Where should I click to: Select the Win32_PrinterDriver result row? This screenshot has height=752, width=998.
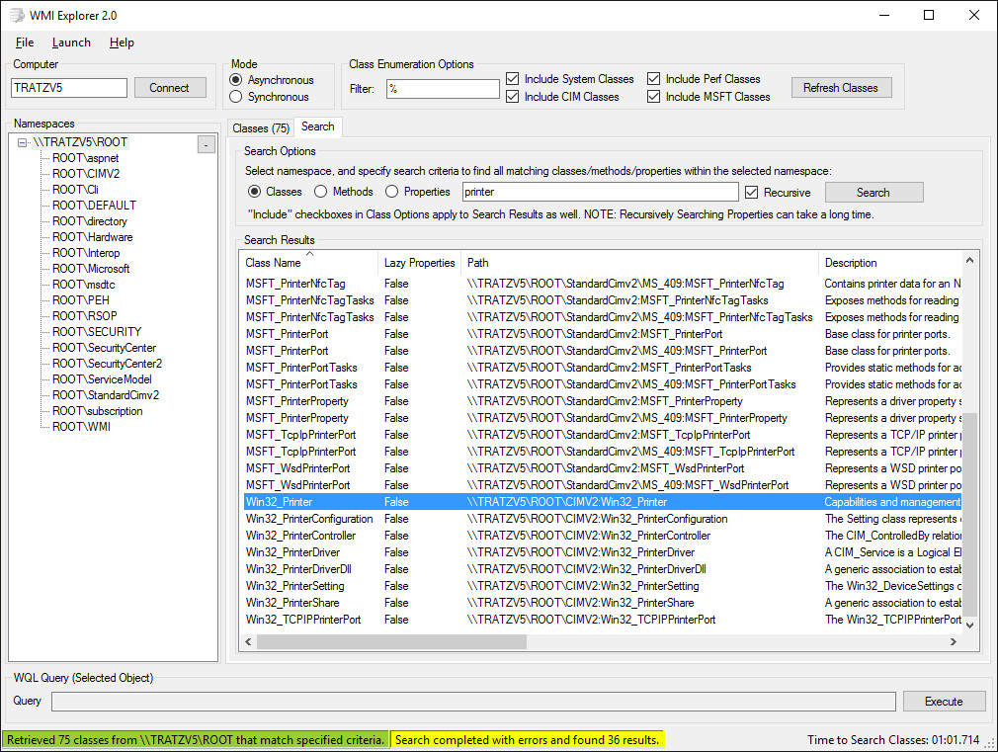pos(602,552)
